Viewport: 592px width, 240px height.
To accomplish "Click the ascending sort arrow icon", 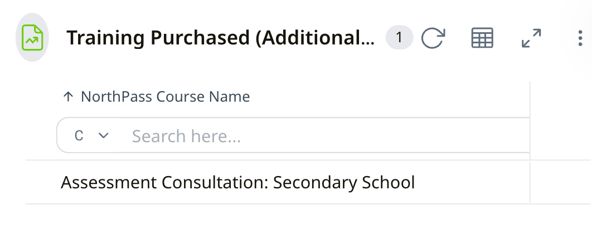I will (69, 97).
